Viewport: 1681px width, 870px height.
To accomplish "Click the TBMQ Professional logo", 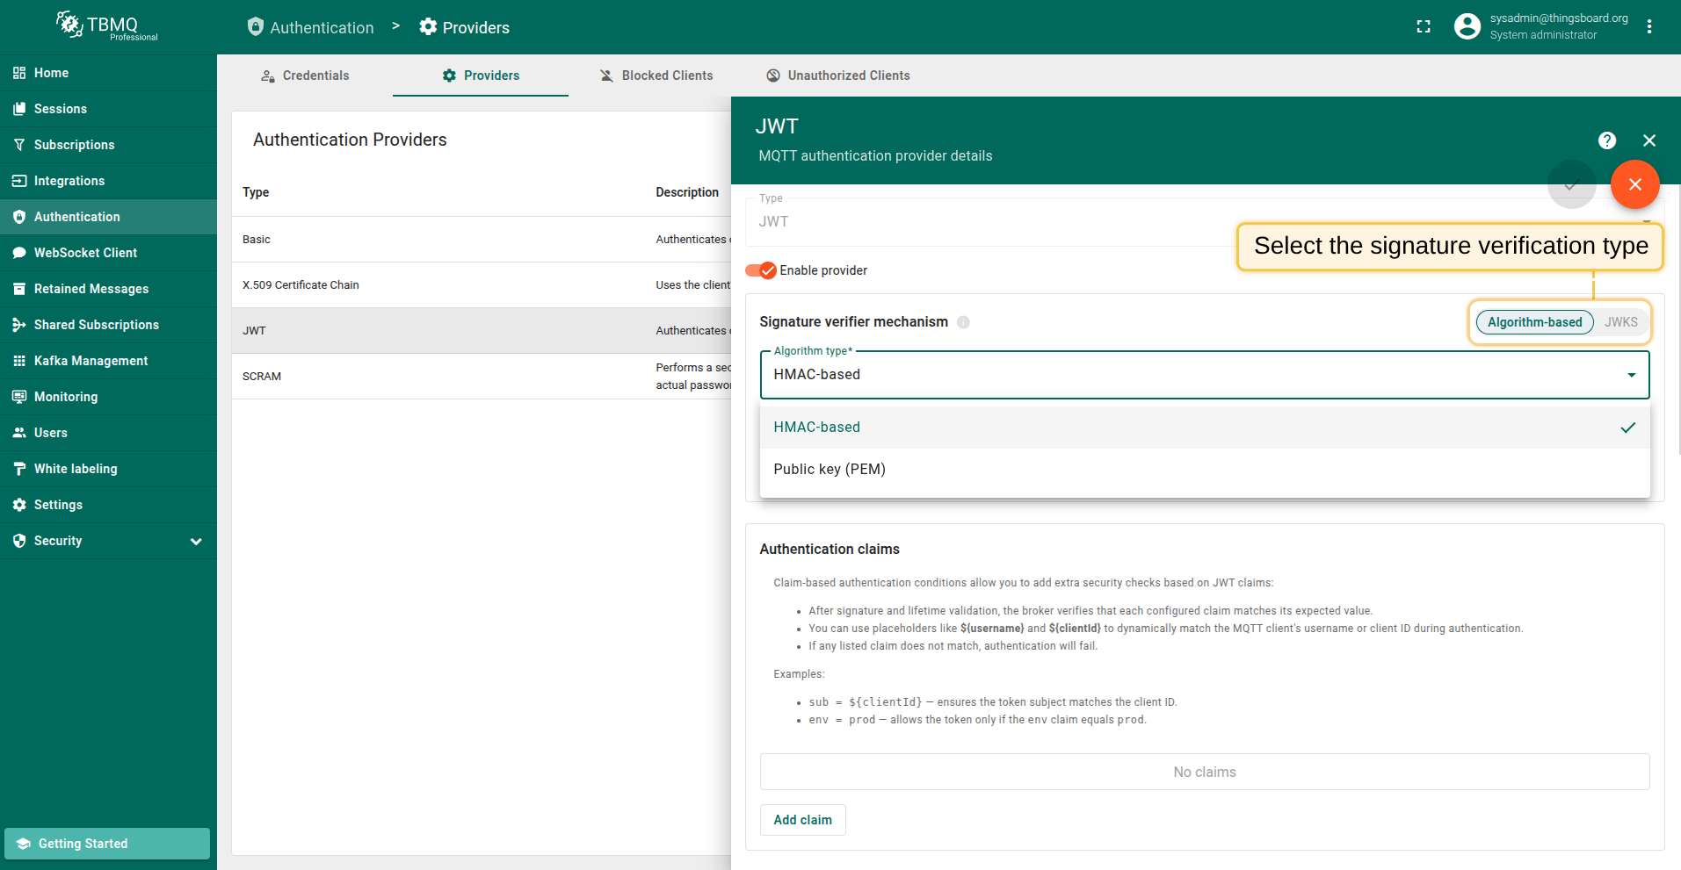I will coord(107,26).
